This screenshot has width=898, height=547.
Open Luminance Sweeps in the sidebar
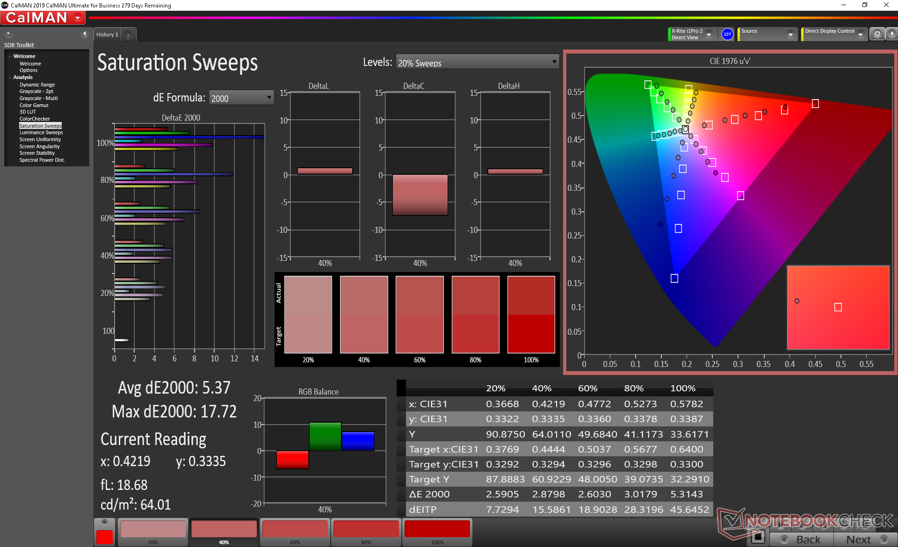coord(41,133)
